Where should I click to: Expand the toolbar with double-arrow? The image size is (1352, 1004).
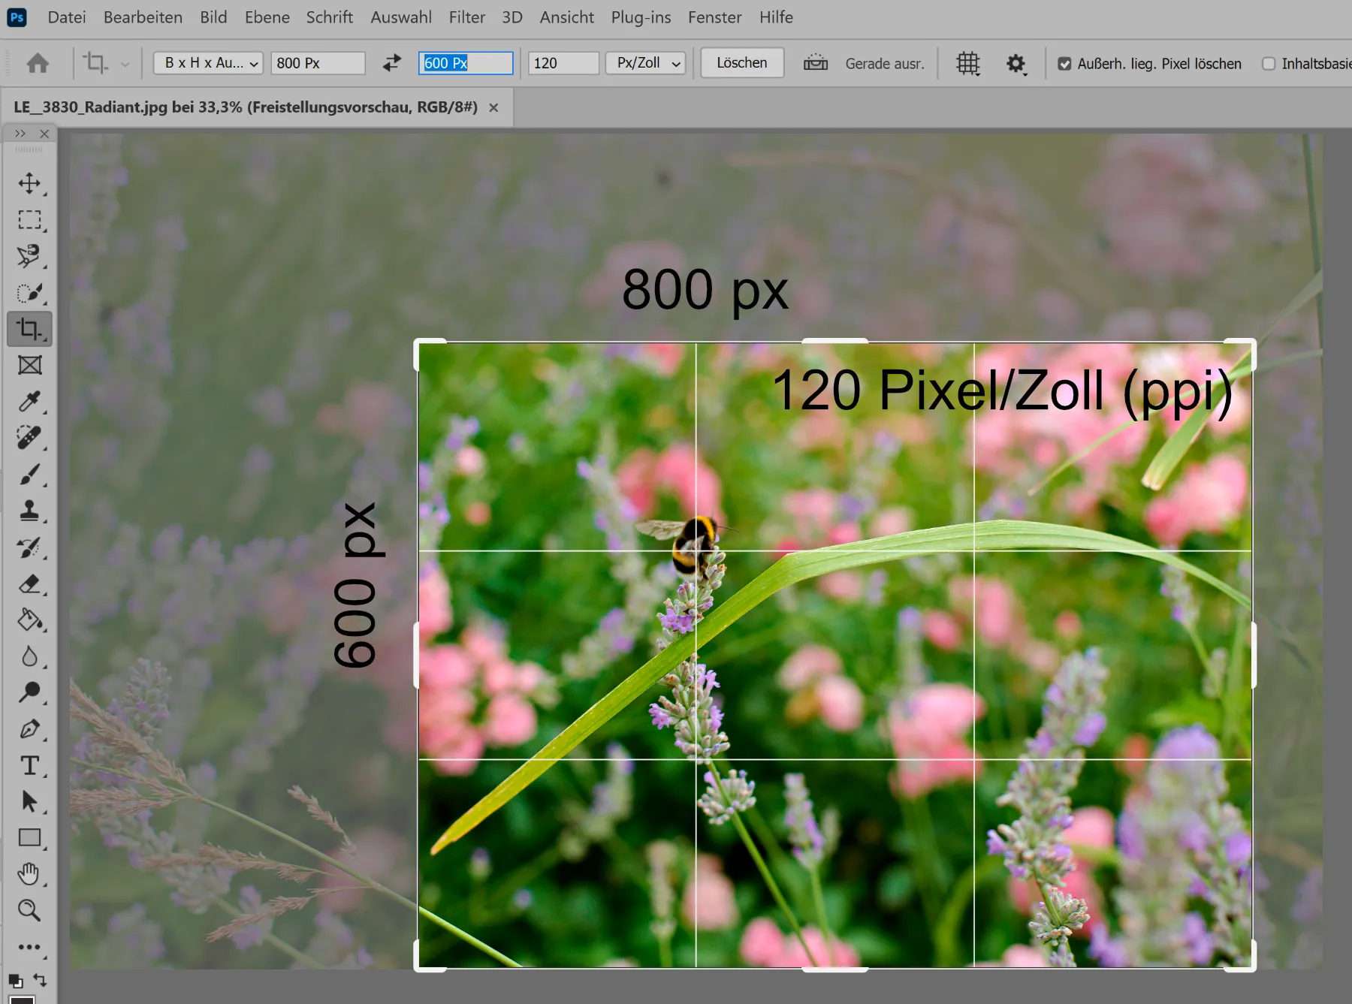(x=20, y=134)
